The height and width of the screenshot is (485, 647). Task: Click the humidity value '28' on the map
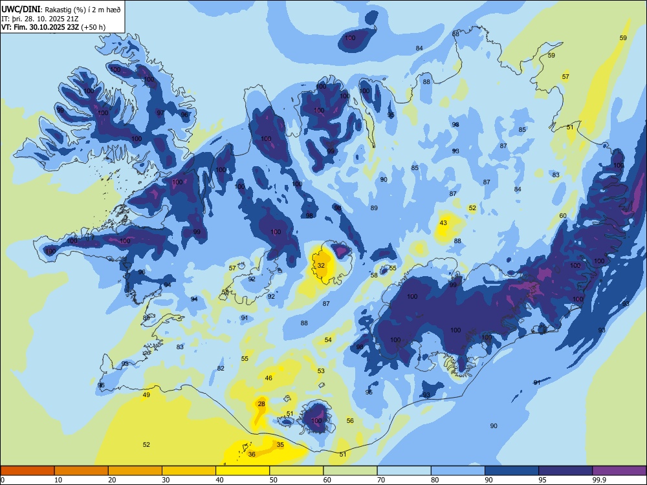pos(261,404)
